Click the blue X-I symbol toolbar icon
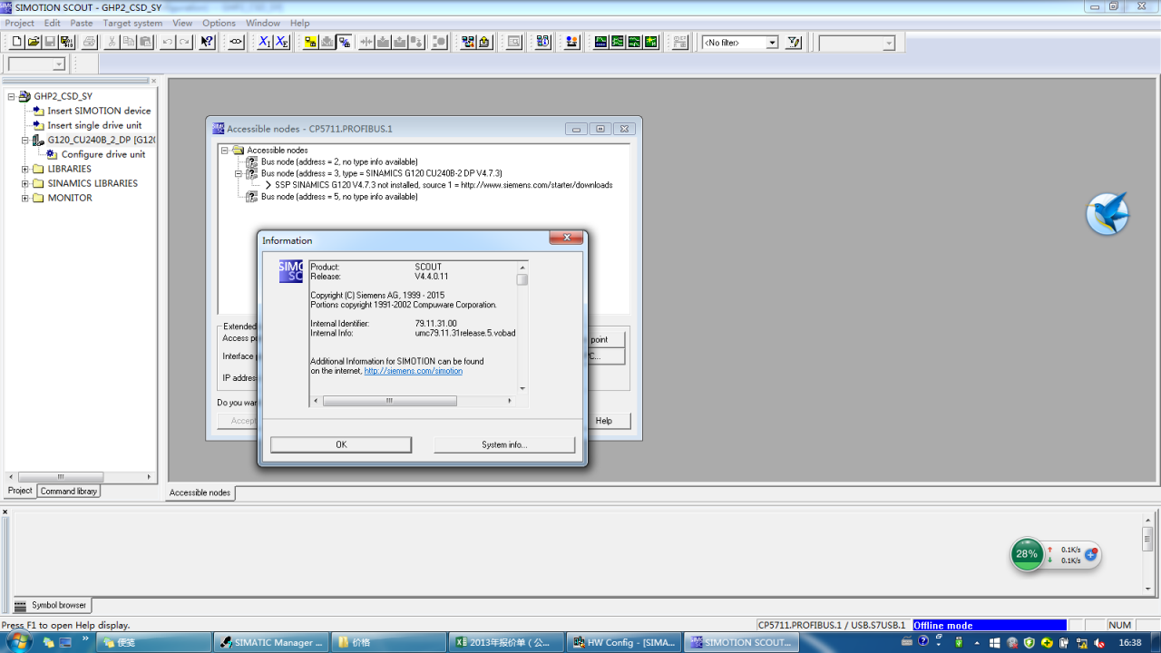The height and width of the screenshot is (653, 1161). [x=265, y=42]
